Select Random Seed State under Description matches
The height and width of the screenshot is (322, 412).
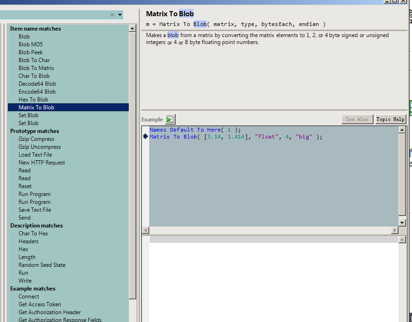point(42,265)
